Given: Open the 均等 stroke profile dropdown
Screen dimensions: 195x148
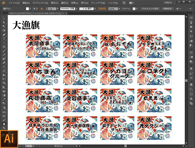Looking at the screenshot, I should (76, 9).
